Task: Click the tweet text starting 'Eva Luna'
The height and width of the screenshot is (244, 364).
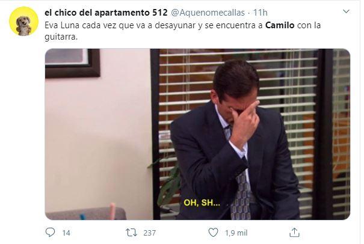Action: click(183, 31)
